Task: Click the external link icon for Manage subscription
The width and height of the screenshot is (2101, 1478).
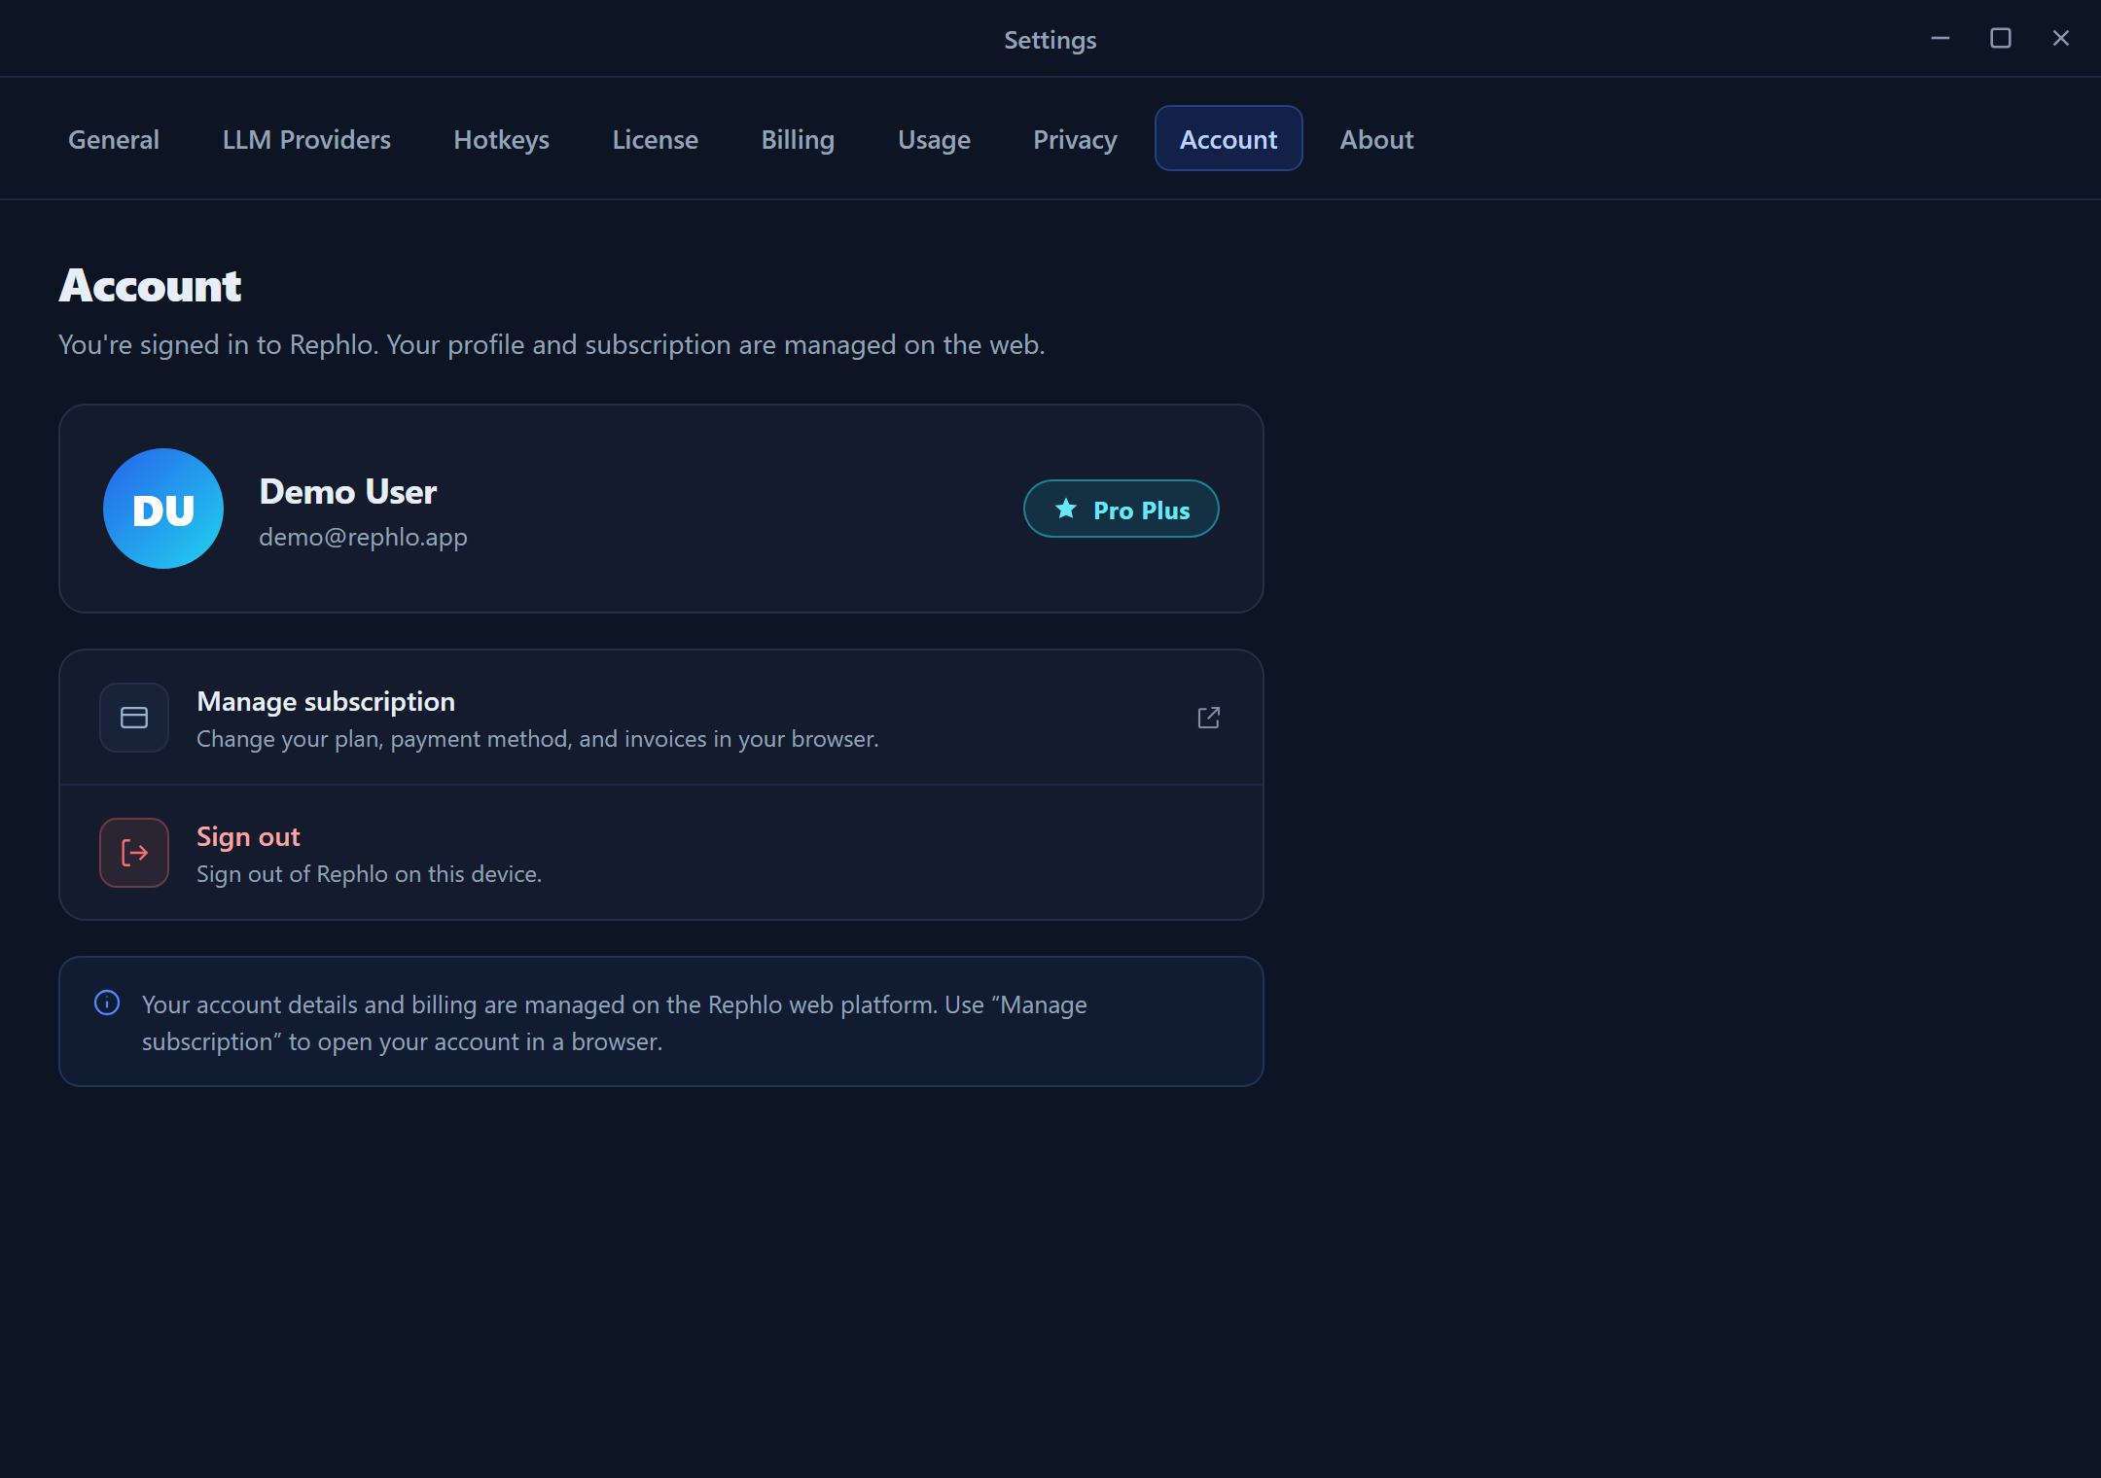Action: click(x=1208, y=718)
